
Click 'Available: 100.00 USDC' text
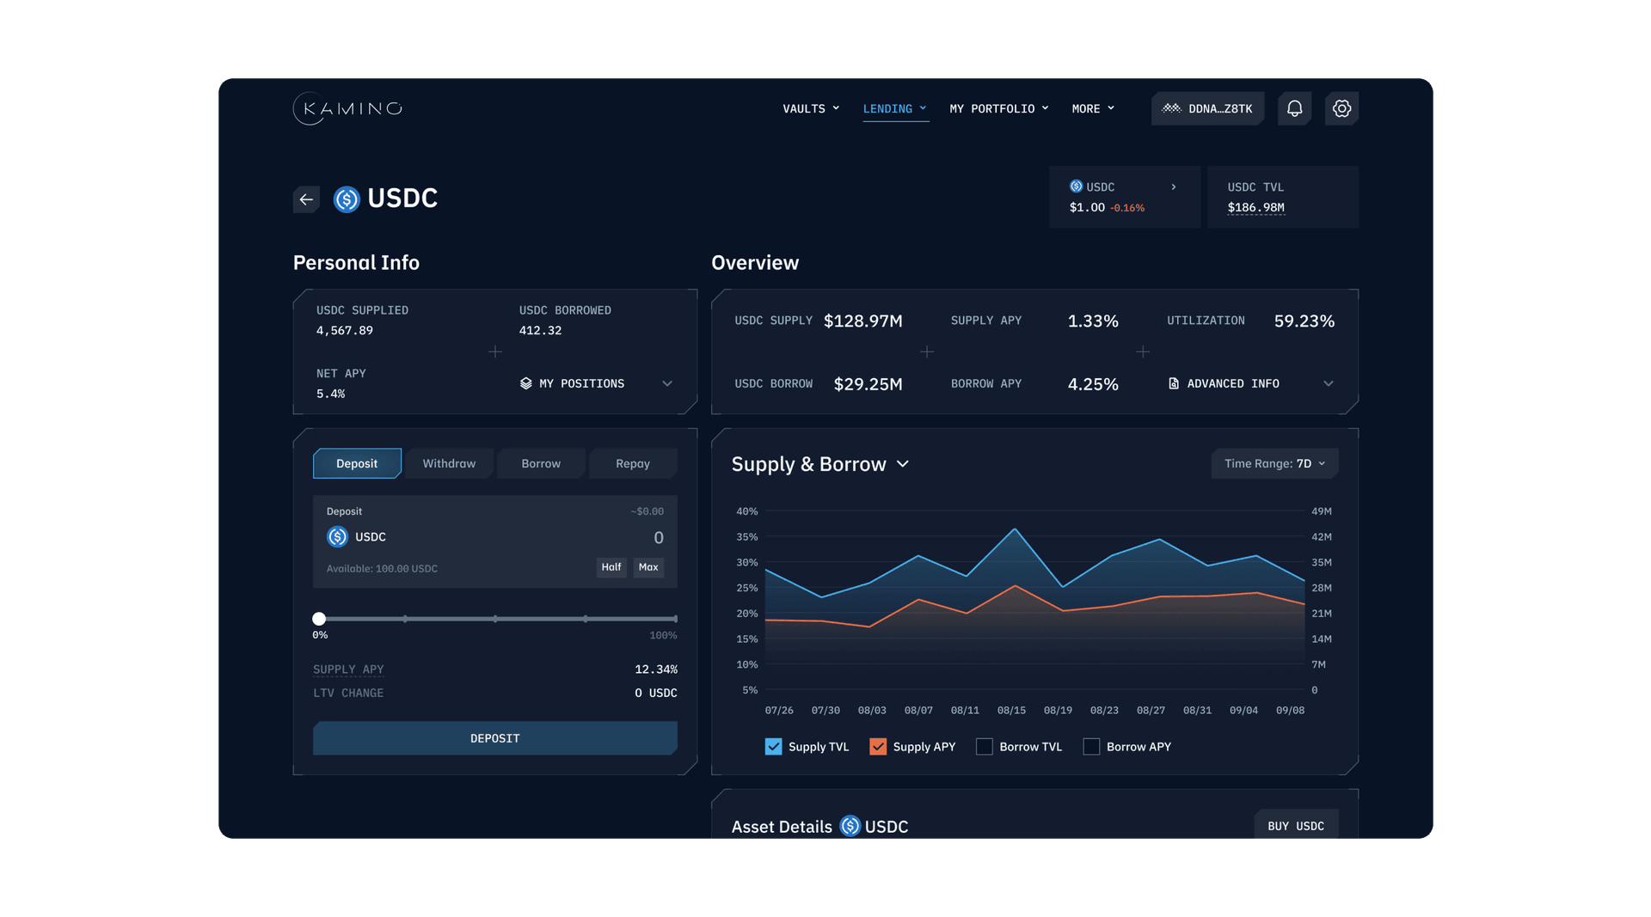click(x=382, y=569)
